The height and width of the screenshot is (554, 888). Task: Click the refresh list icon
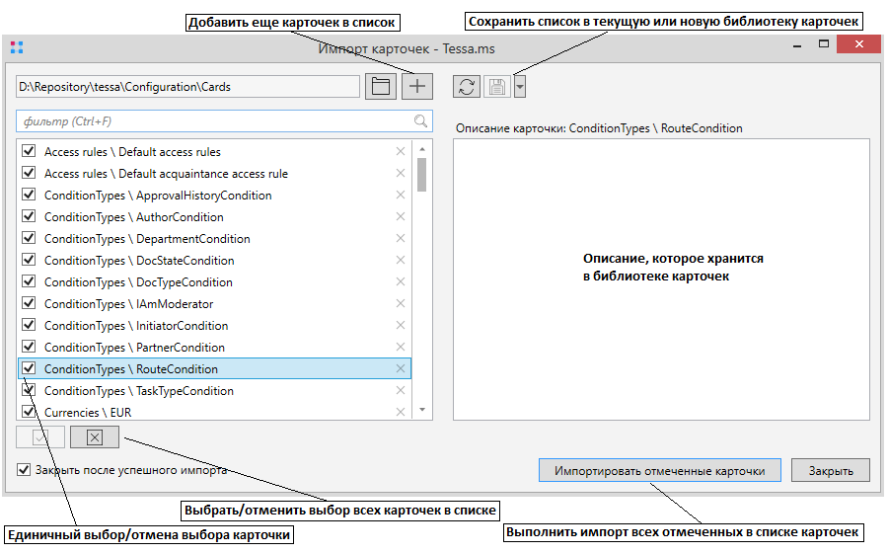point(467,87)
